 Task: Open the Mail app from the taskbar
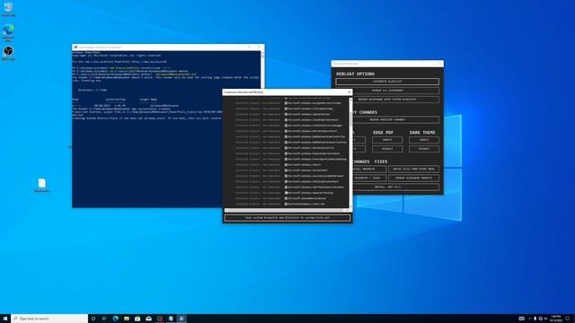pyautogui.click(x=148, y=319)
